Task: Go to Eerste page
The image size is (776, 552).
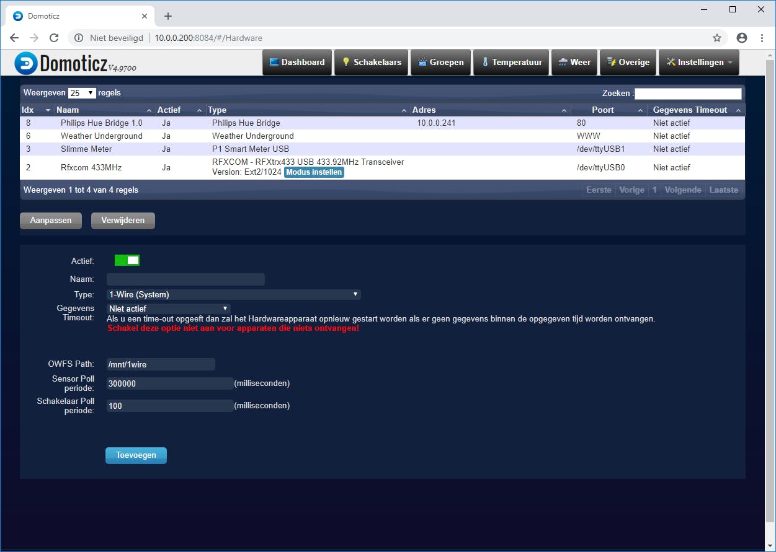Action: coord(599,190)
